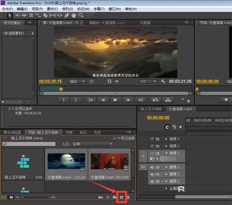
Task: Mute the 音频 1 track speaker toggle
Action: click(x=152, y=167)
